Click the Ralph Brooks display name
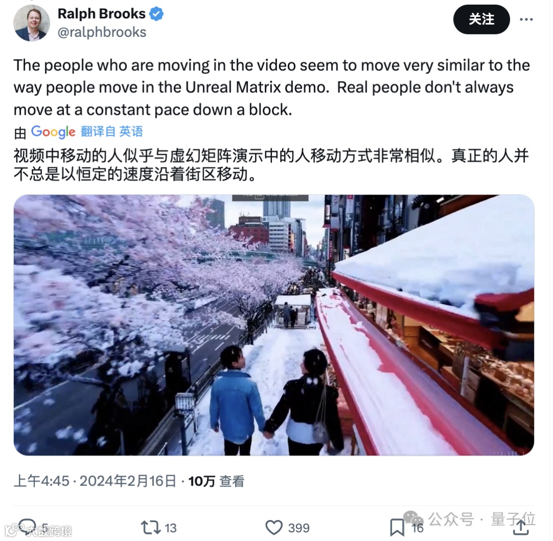The height and width of the screenshot is (541, 553). (x=101, y=14)
